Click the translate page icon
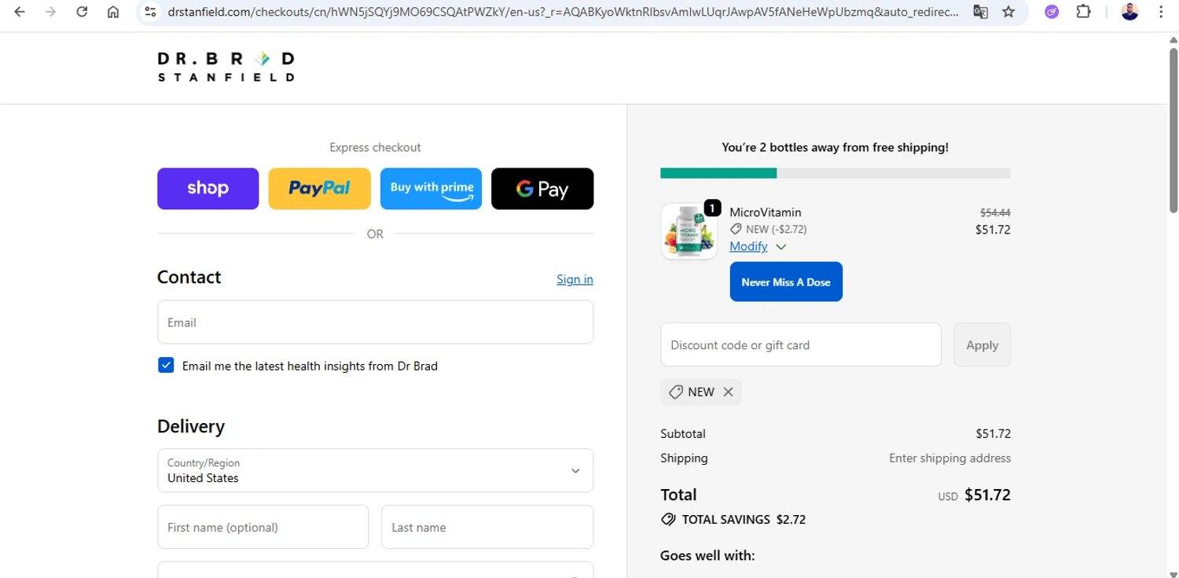This screenshot has height=578, width=1179. point(980,12)
